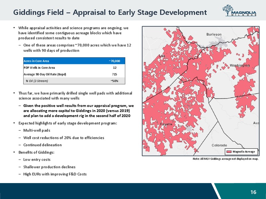This screenshot has height=199, width=266.
Task: Click the 'Colorado' county label on map
Action: click(x=219, y=145)
